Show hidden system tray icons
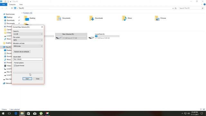206x116 pixels. click(x=183, y=113)
